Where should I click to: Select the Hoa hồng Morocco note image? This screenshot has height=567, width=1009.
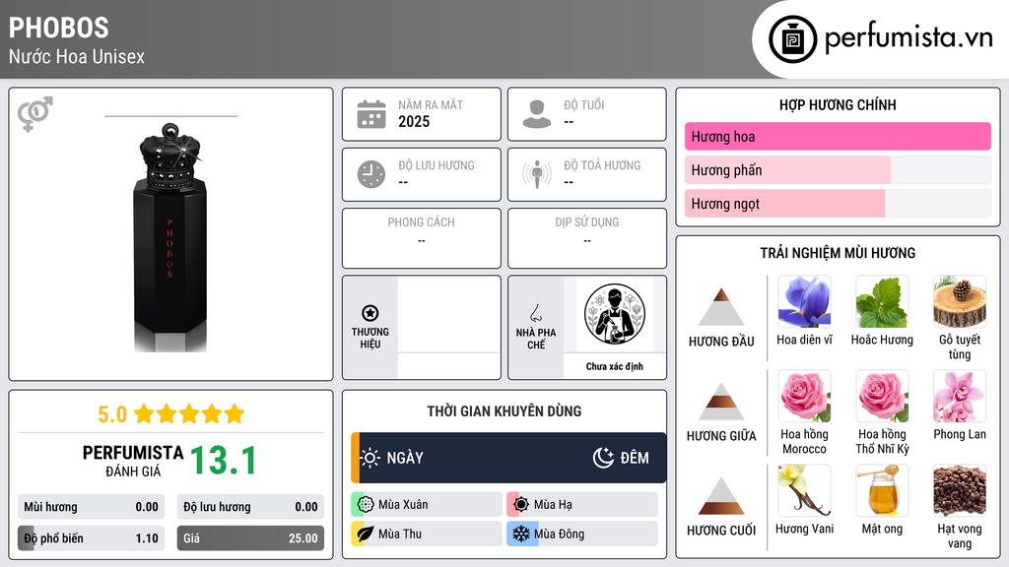point(804,397)
